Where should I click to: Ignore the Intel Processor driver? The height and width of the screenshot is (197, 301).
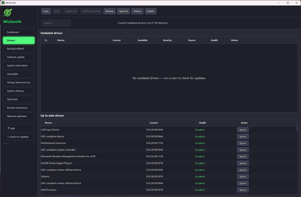click(243, 190)
